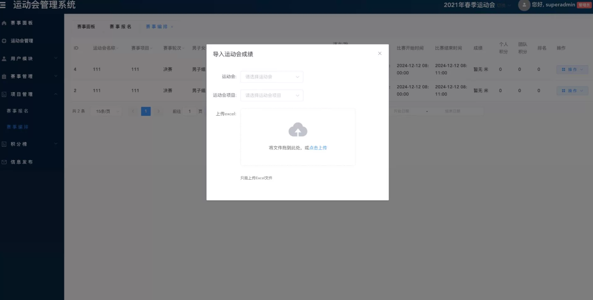Viewport: 593px width, 300px height.
Task: Click the page jump number input
Action: 189,111
